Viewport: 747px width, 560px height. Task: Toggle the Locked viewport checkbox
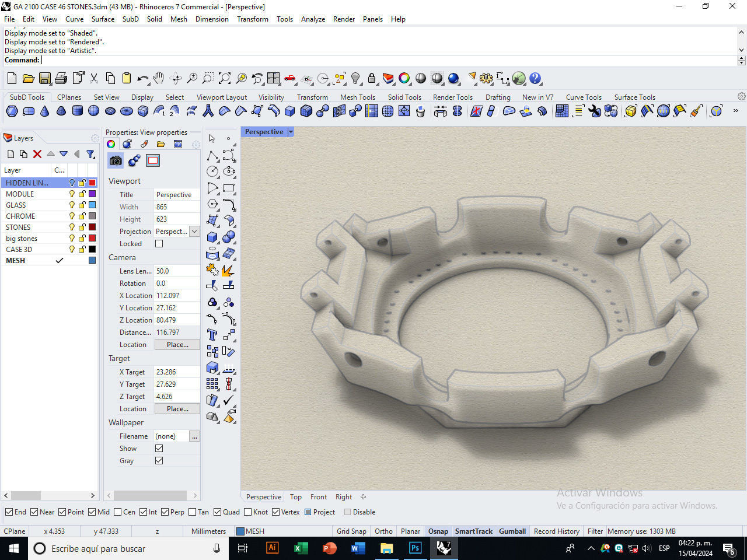point(159,244)
